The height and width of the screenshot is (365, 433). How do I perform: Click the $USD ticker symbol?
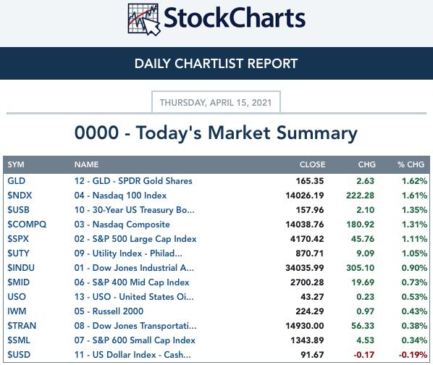coord(19,355)
